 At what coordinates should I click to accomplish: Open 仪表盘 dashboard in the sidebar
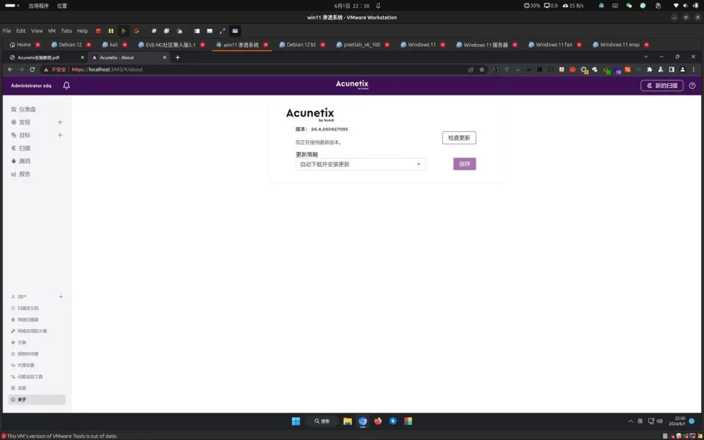coord(27,109)
